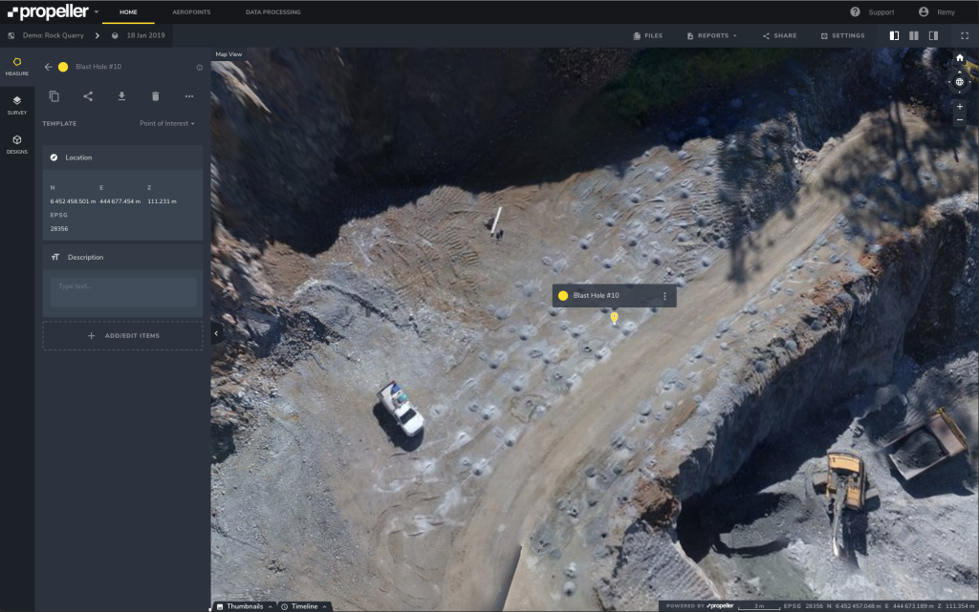Screen dimensions: 979x612
Task: Click the share icon in measurement panel
Action: point(88,96)
